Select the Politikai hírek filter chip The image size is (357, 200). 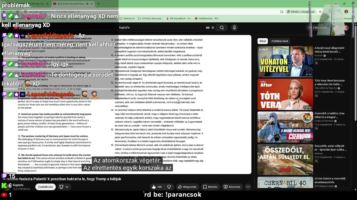pos(280,41)
